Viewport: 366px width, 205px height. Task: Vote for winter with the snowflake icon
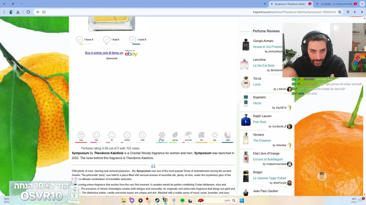(162, 135)
